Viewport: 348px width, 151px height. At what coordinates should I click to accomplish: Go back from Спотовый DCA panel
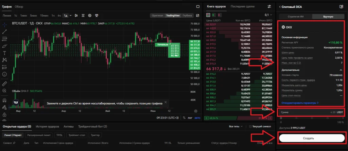click(x=280, y=7)
